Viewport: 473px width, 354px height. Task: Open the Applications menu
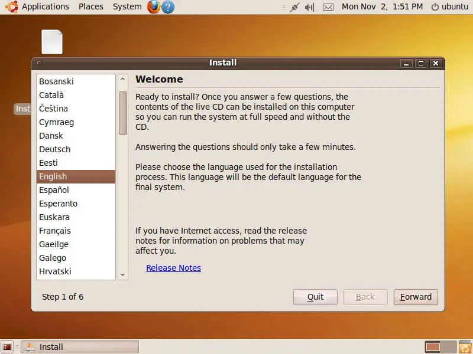click(45, 7)
